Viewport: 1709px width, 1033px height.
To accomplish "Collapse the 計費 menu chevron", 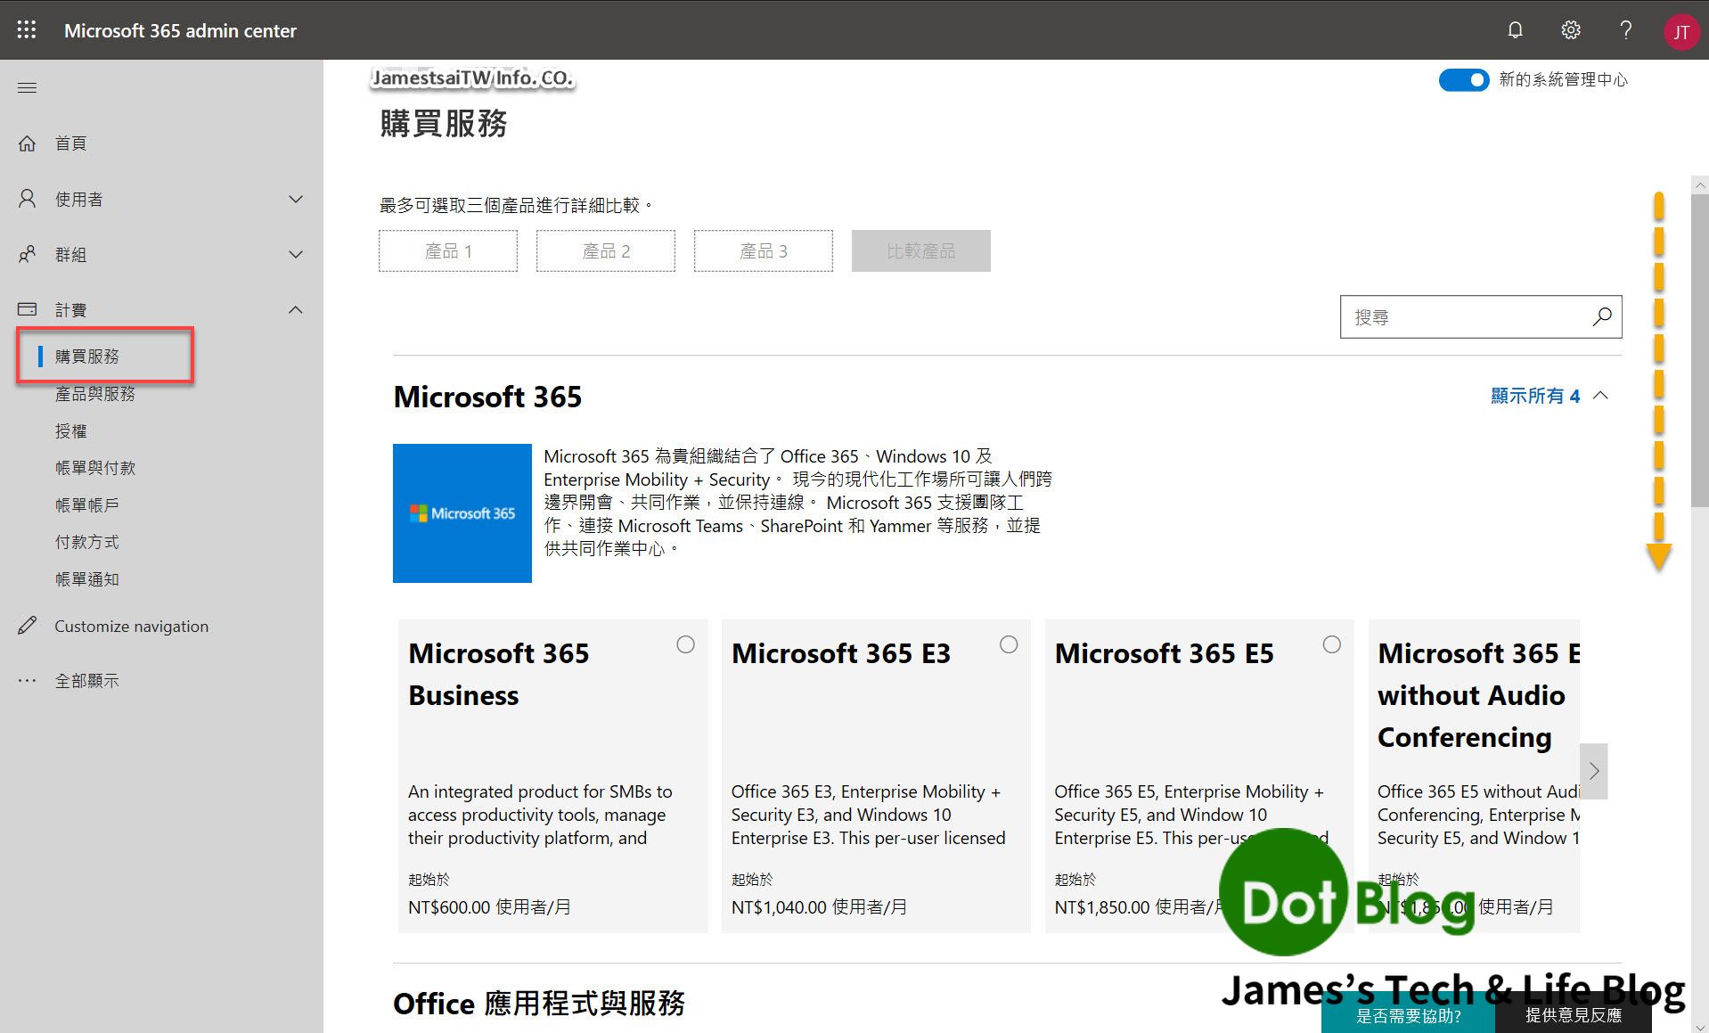I will click(x=296, y=309).
